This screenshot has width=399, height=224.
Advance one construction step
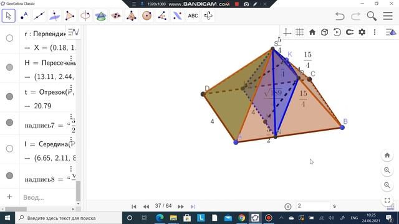(x=181, y=207)
